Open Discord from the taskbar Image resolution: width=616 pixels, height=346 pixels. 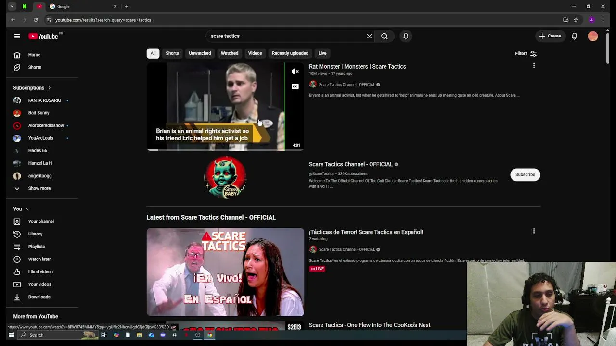point(163,335)
